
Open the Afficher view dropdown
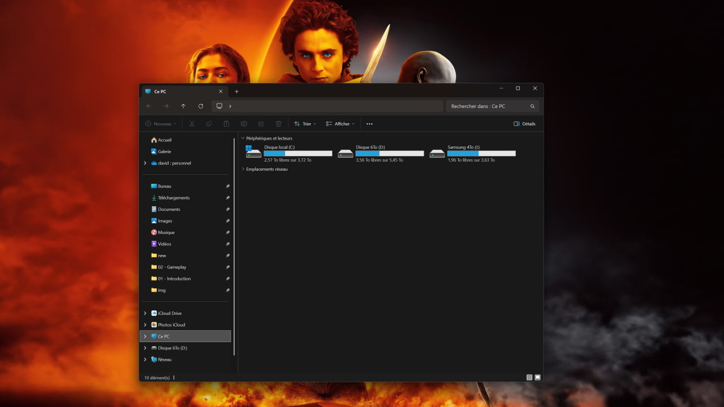coord(340,124)
